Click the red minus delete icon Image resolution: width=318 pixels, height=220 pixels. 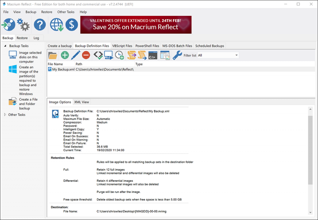[86, 55]
